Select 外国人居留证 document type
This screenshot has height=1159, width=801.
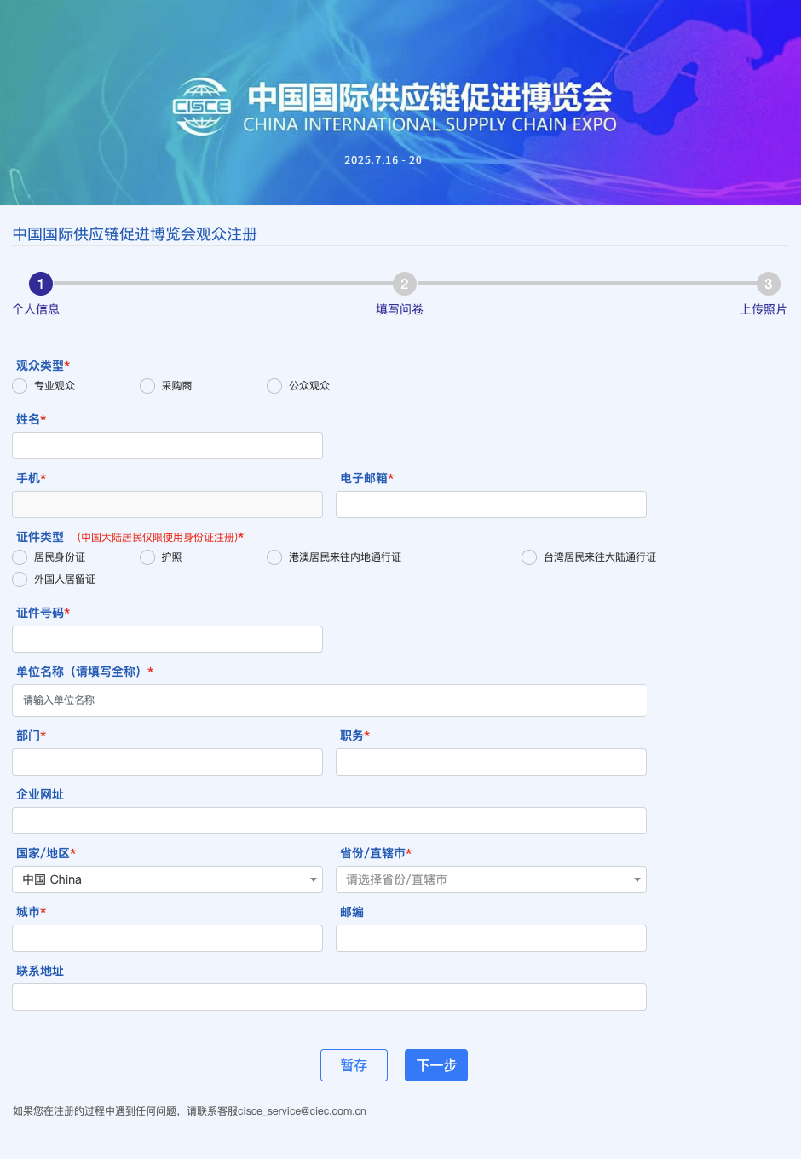[20, 579]
